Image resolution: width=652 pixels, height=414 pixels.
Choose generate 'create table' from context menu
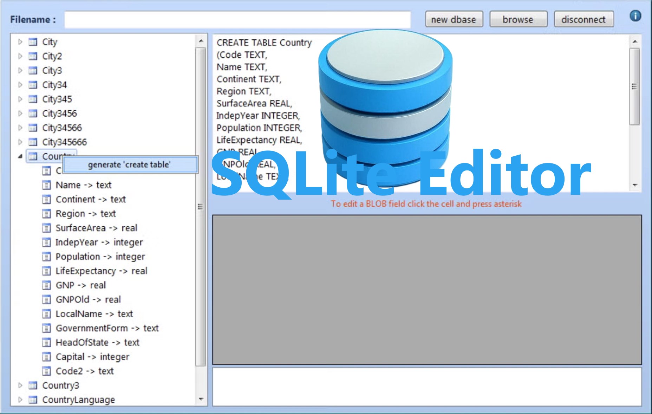130,164
